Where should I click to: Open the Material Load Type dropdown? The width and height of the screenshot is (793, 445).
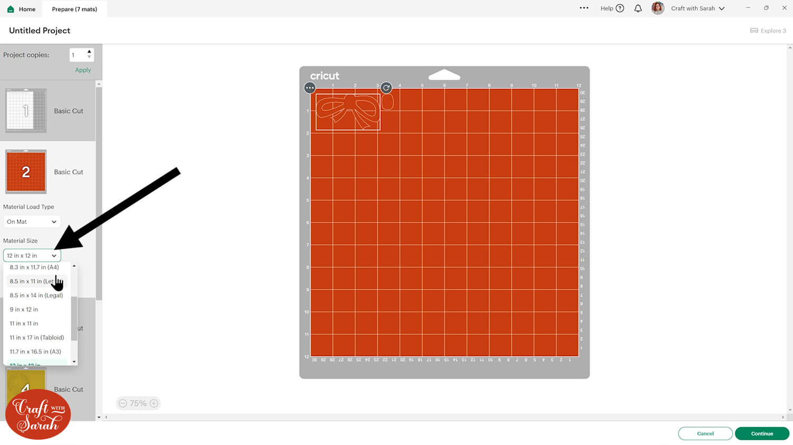click(32, 222)
